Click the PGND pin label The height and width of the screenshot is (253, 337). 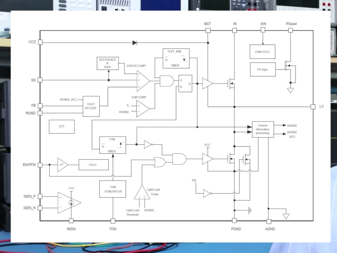pyautogui.click(x=236, y=229)
